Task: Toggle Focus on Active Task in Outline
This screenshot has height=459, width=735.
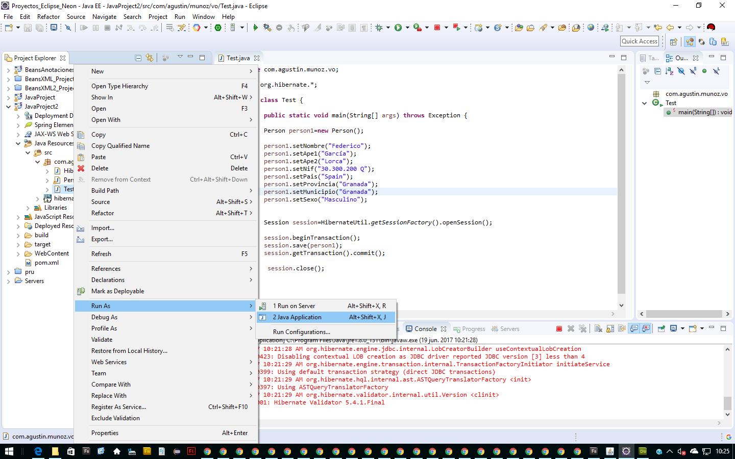Action: [646, 71]
